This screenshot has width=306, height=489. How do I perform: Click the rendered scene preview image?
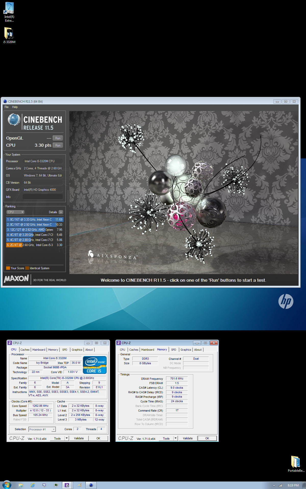(184, 193)
